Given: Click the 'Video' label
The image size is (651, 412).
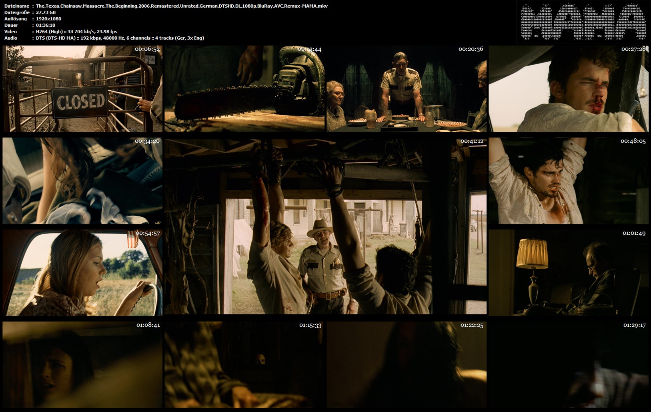Looking at the screenshot, I should point(10,32).
